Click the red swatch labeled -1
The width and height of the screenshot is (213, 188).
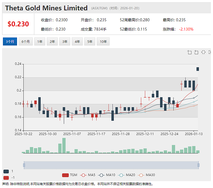point(6,178)
